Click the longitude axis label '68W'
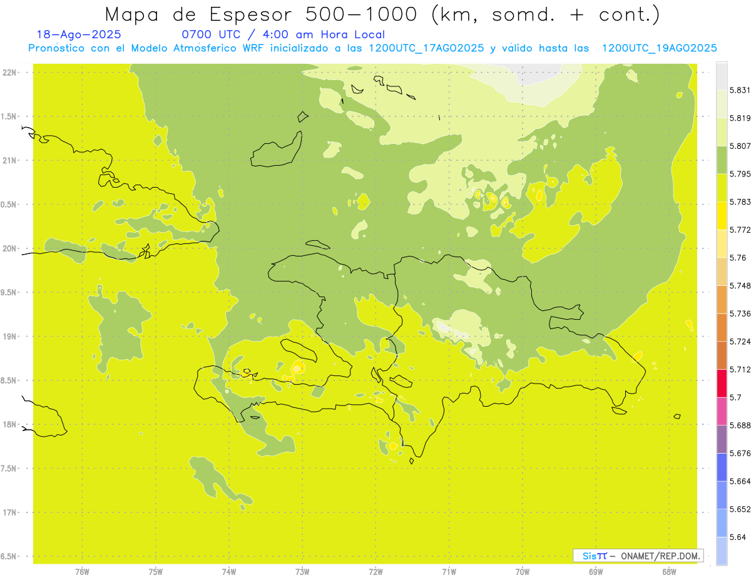This screenshot has width=751, height=580. coord(668,572)
